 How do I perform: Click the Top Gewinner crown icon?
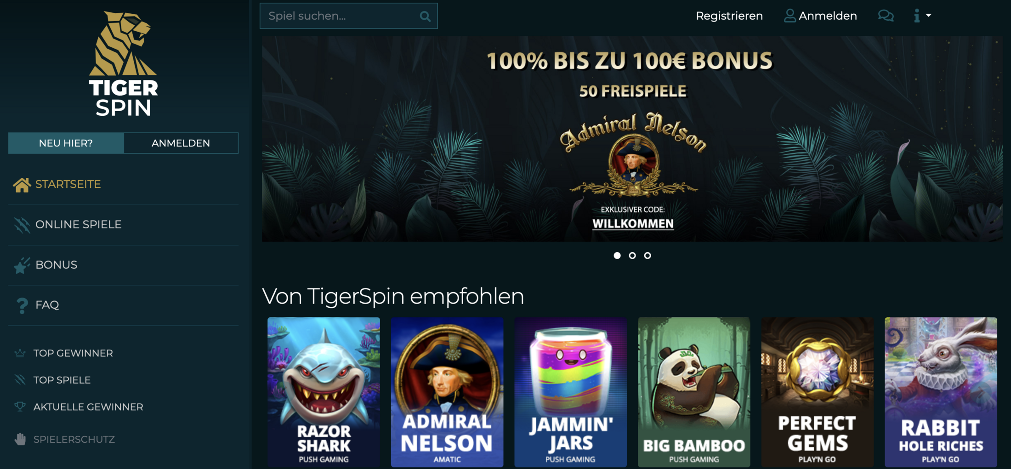(x=20, y=353)
